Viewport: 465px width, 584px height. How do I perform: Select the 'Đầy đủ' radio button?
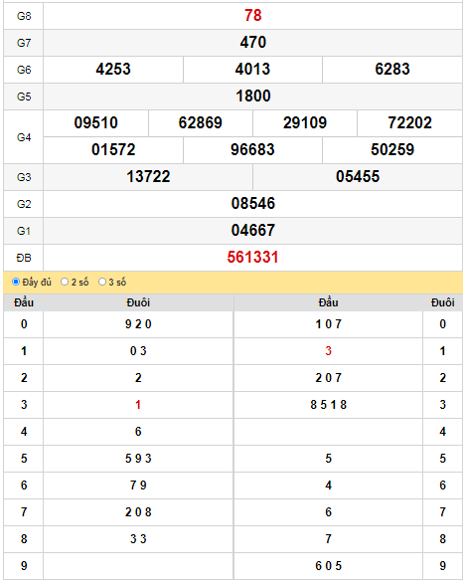[16, 282]
